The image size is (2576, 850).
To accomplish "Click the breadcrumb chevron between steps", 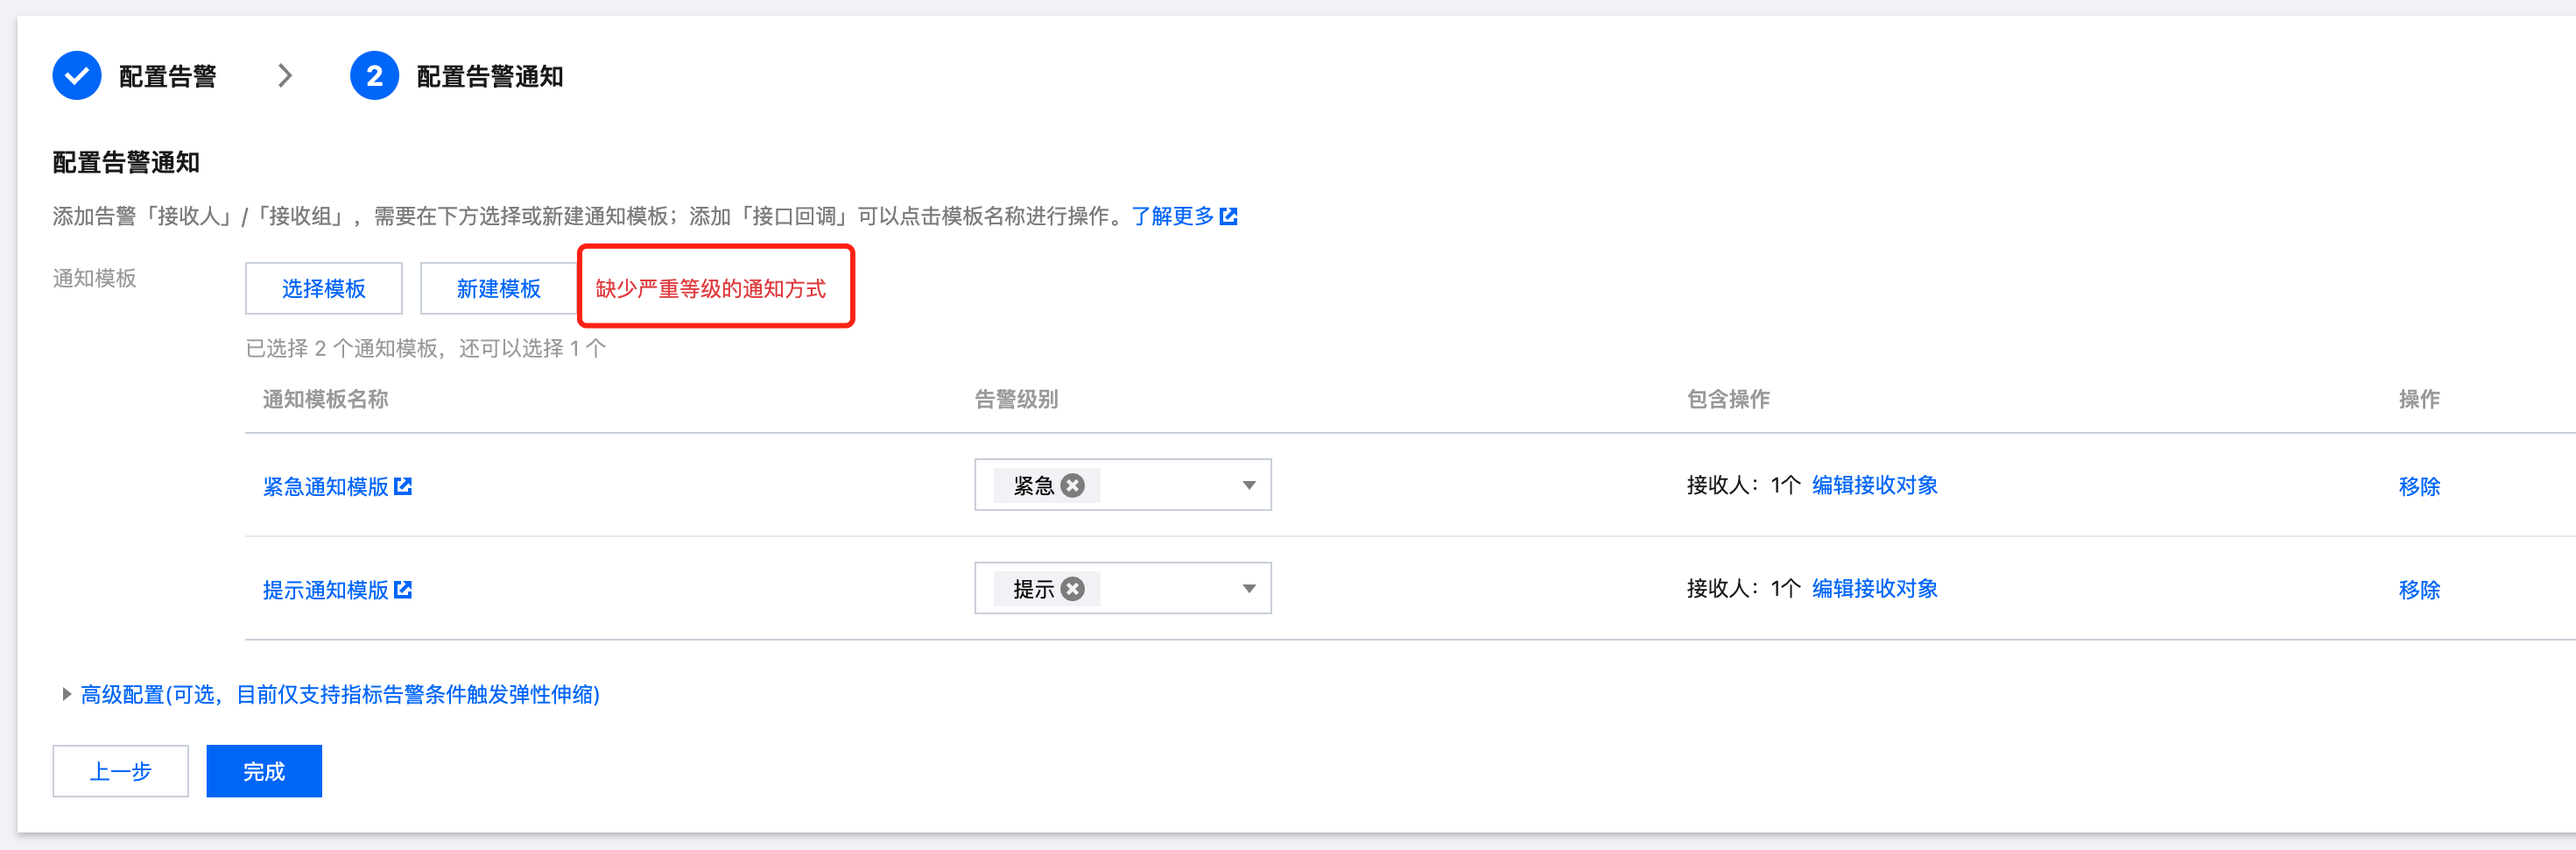I will coord(285,76).
